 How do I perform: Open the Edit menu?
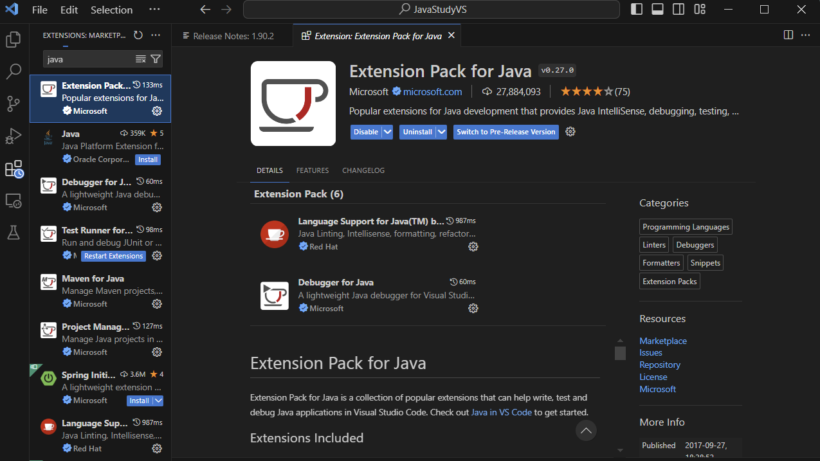click(69, 10)
